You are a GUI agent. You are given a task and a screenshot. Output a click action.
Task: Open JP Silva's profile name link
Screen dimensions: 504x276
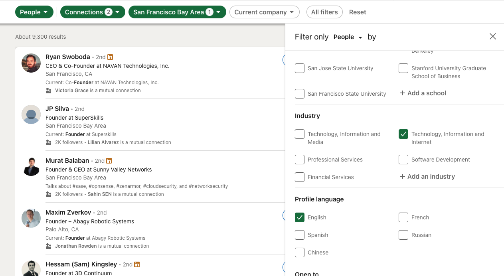click(57, 108)
